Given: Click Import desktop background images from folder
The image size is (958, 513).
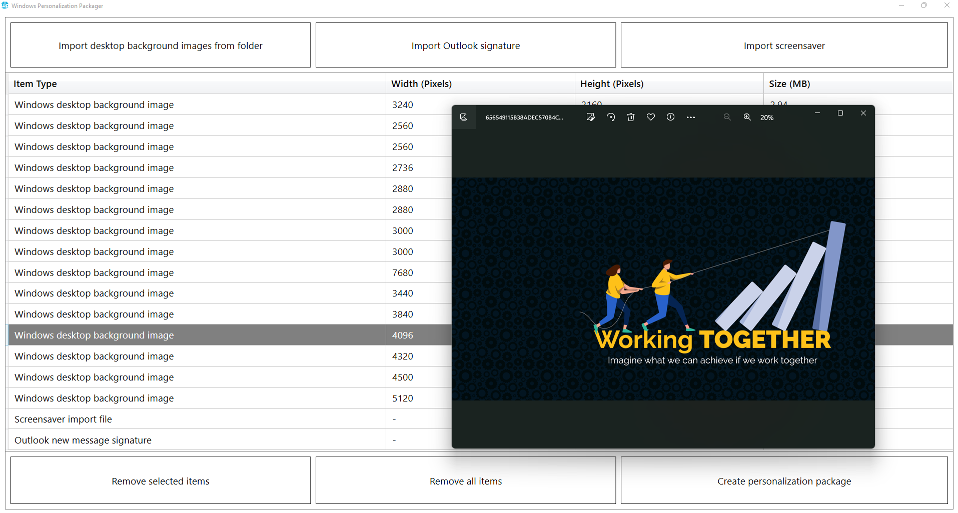Looking at the screenshot, I should (x=161, y=45).
